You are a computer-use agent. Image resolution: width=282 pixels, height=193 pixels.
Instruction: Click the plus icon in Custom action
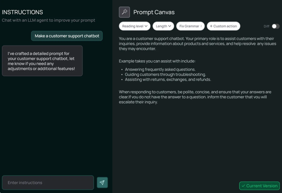coord(211,26)
